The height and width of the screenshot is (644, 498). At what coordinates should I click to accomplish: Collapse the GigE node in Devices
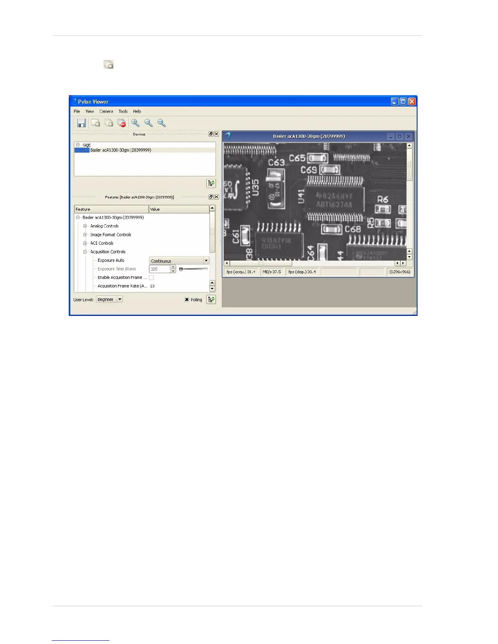coord(78,145)
